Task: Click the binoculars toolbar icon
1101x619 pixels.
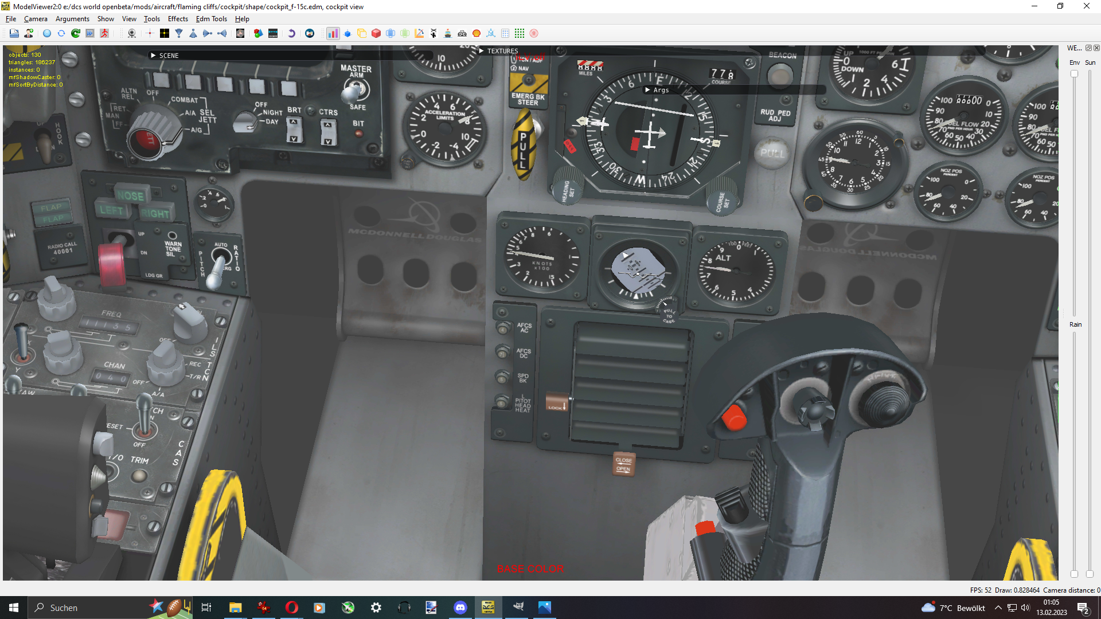Action: click(x=462, y=33)
